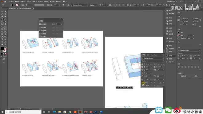Select the Direct Selection arrow tool
Viewport: 203px width, 114px height.
(5, 11)
